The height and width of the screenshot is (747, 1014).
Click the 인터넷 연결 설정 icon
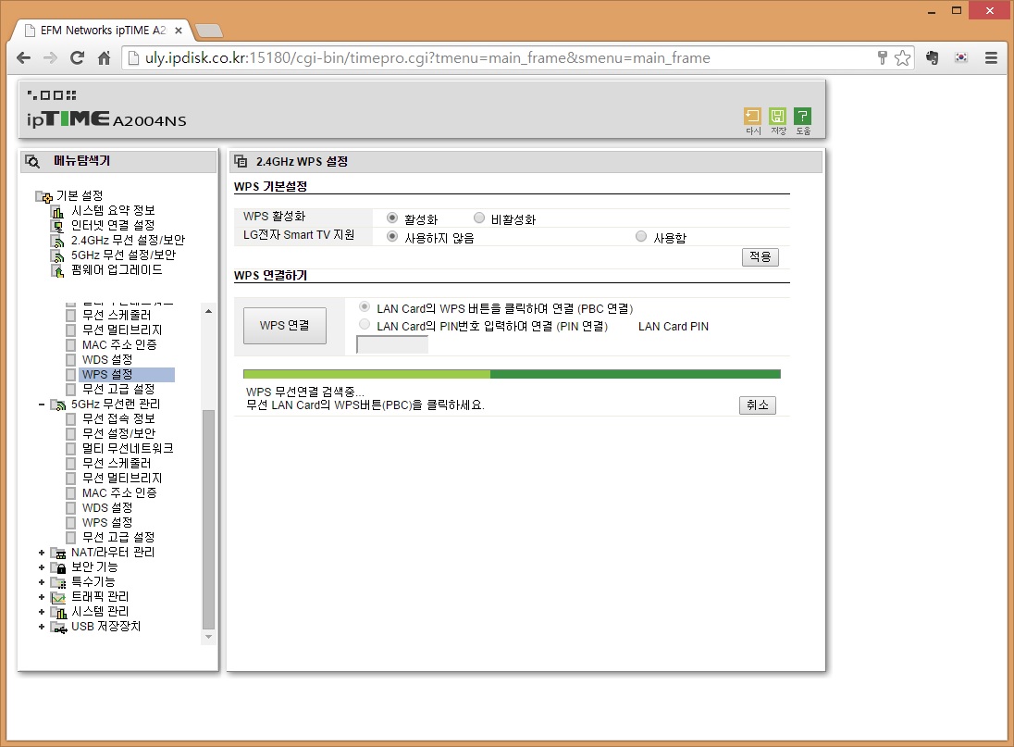tap(58, 227)
